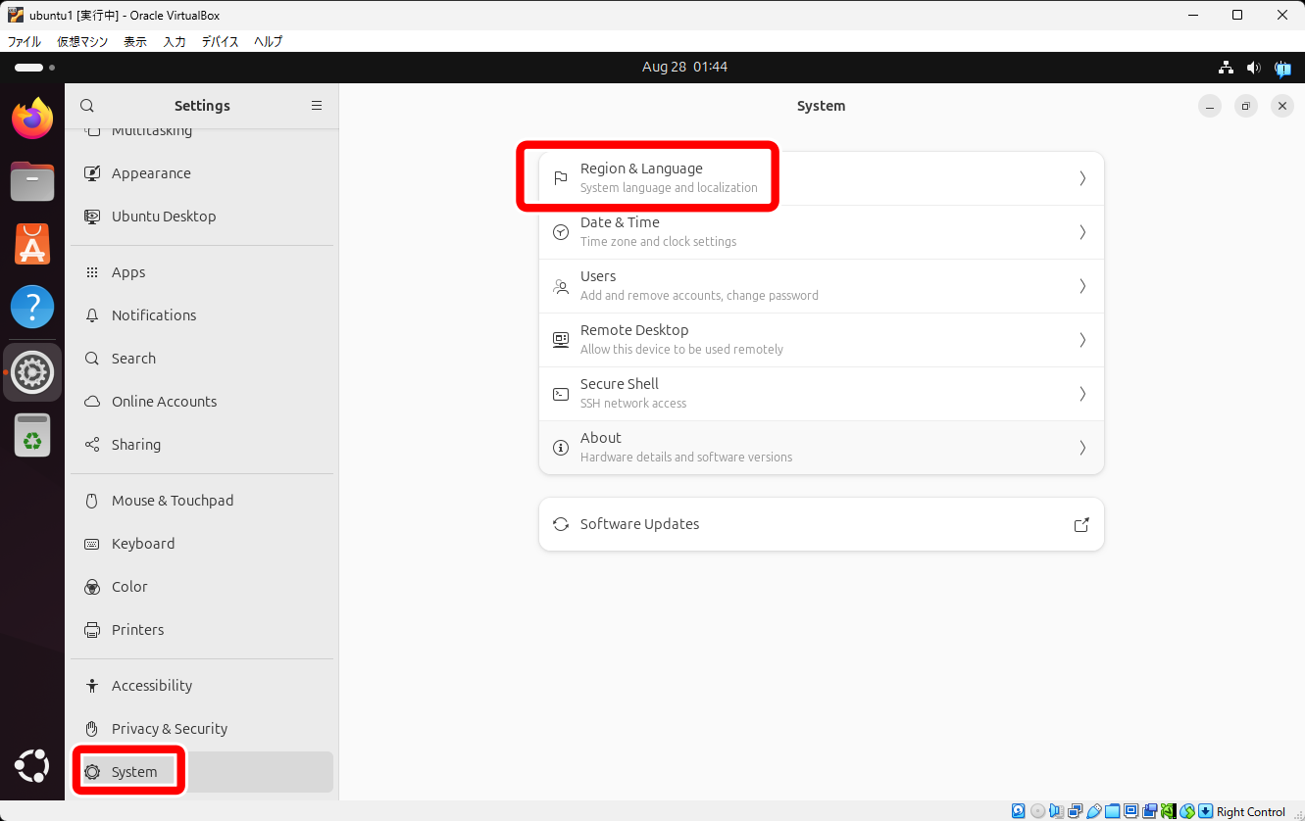This screenshot has height=821, width=1305.
Task: Click 'Allow this device to be used remotely'
Action: click(681, 350)
